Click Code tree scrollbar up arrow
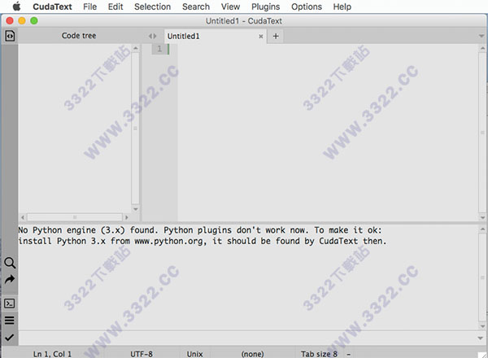This screenshot has width=488, height=358. point(135,48)
